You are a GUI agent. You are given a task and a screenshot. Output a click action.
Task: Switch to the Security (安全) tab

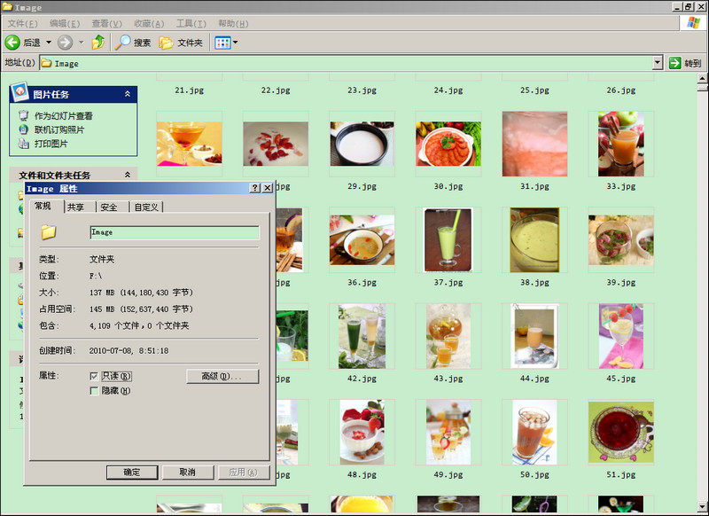point(108,207)
